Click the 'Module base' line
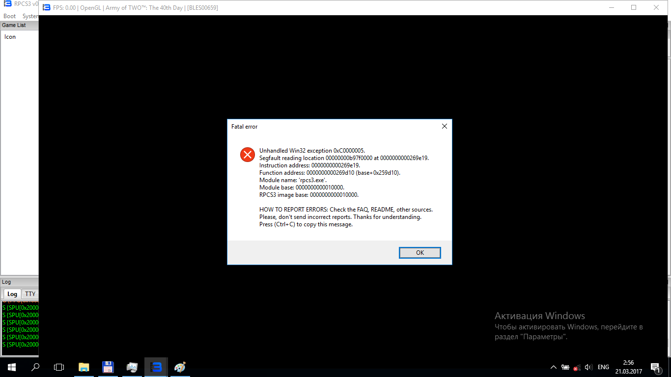The height and width of the screenshot is (377, 671). [x=302, y=188]
